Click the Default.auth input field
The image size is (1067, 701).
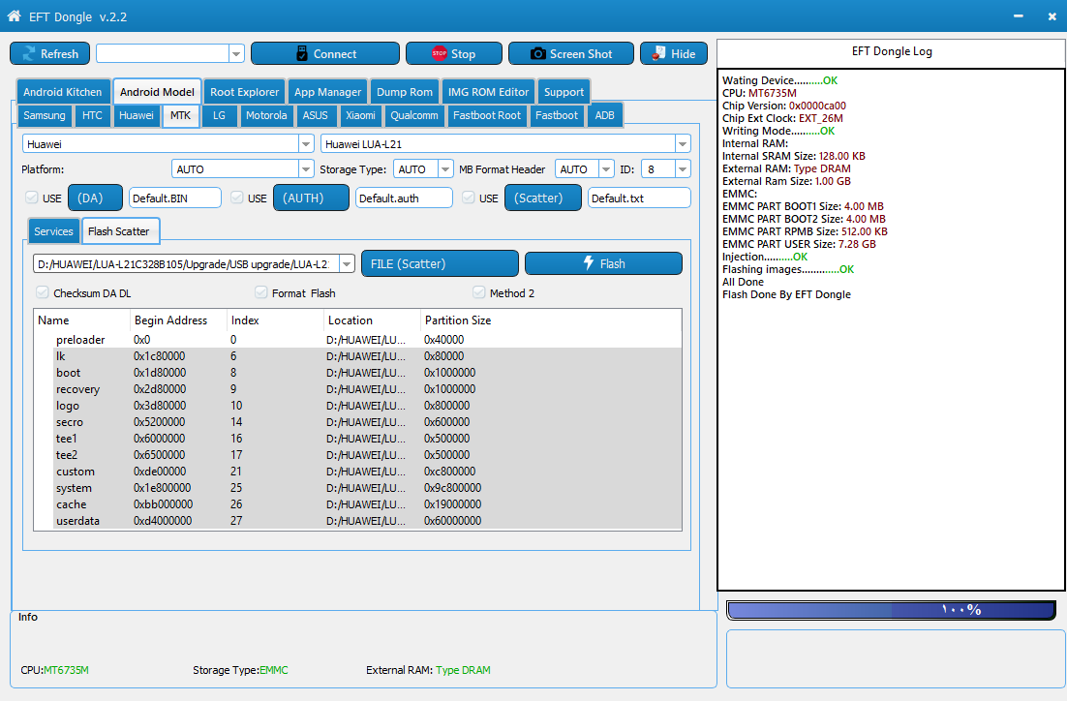pos(404,198)
